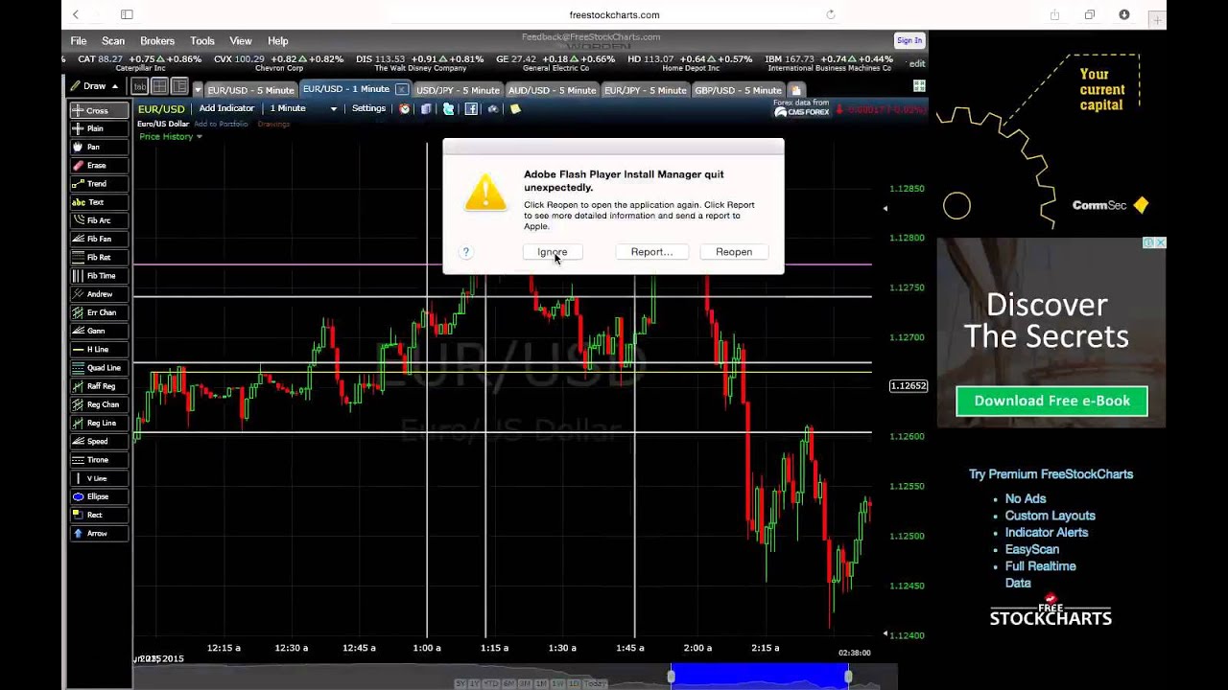Click the alarm clock alert icon
The image size is (1228, 690).
(x=405, y=109)
